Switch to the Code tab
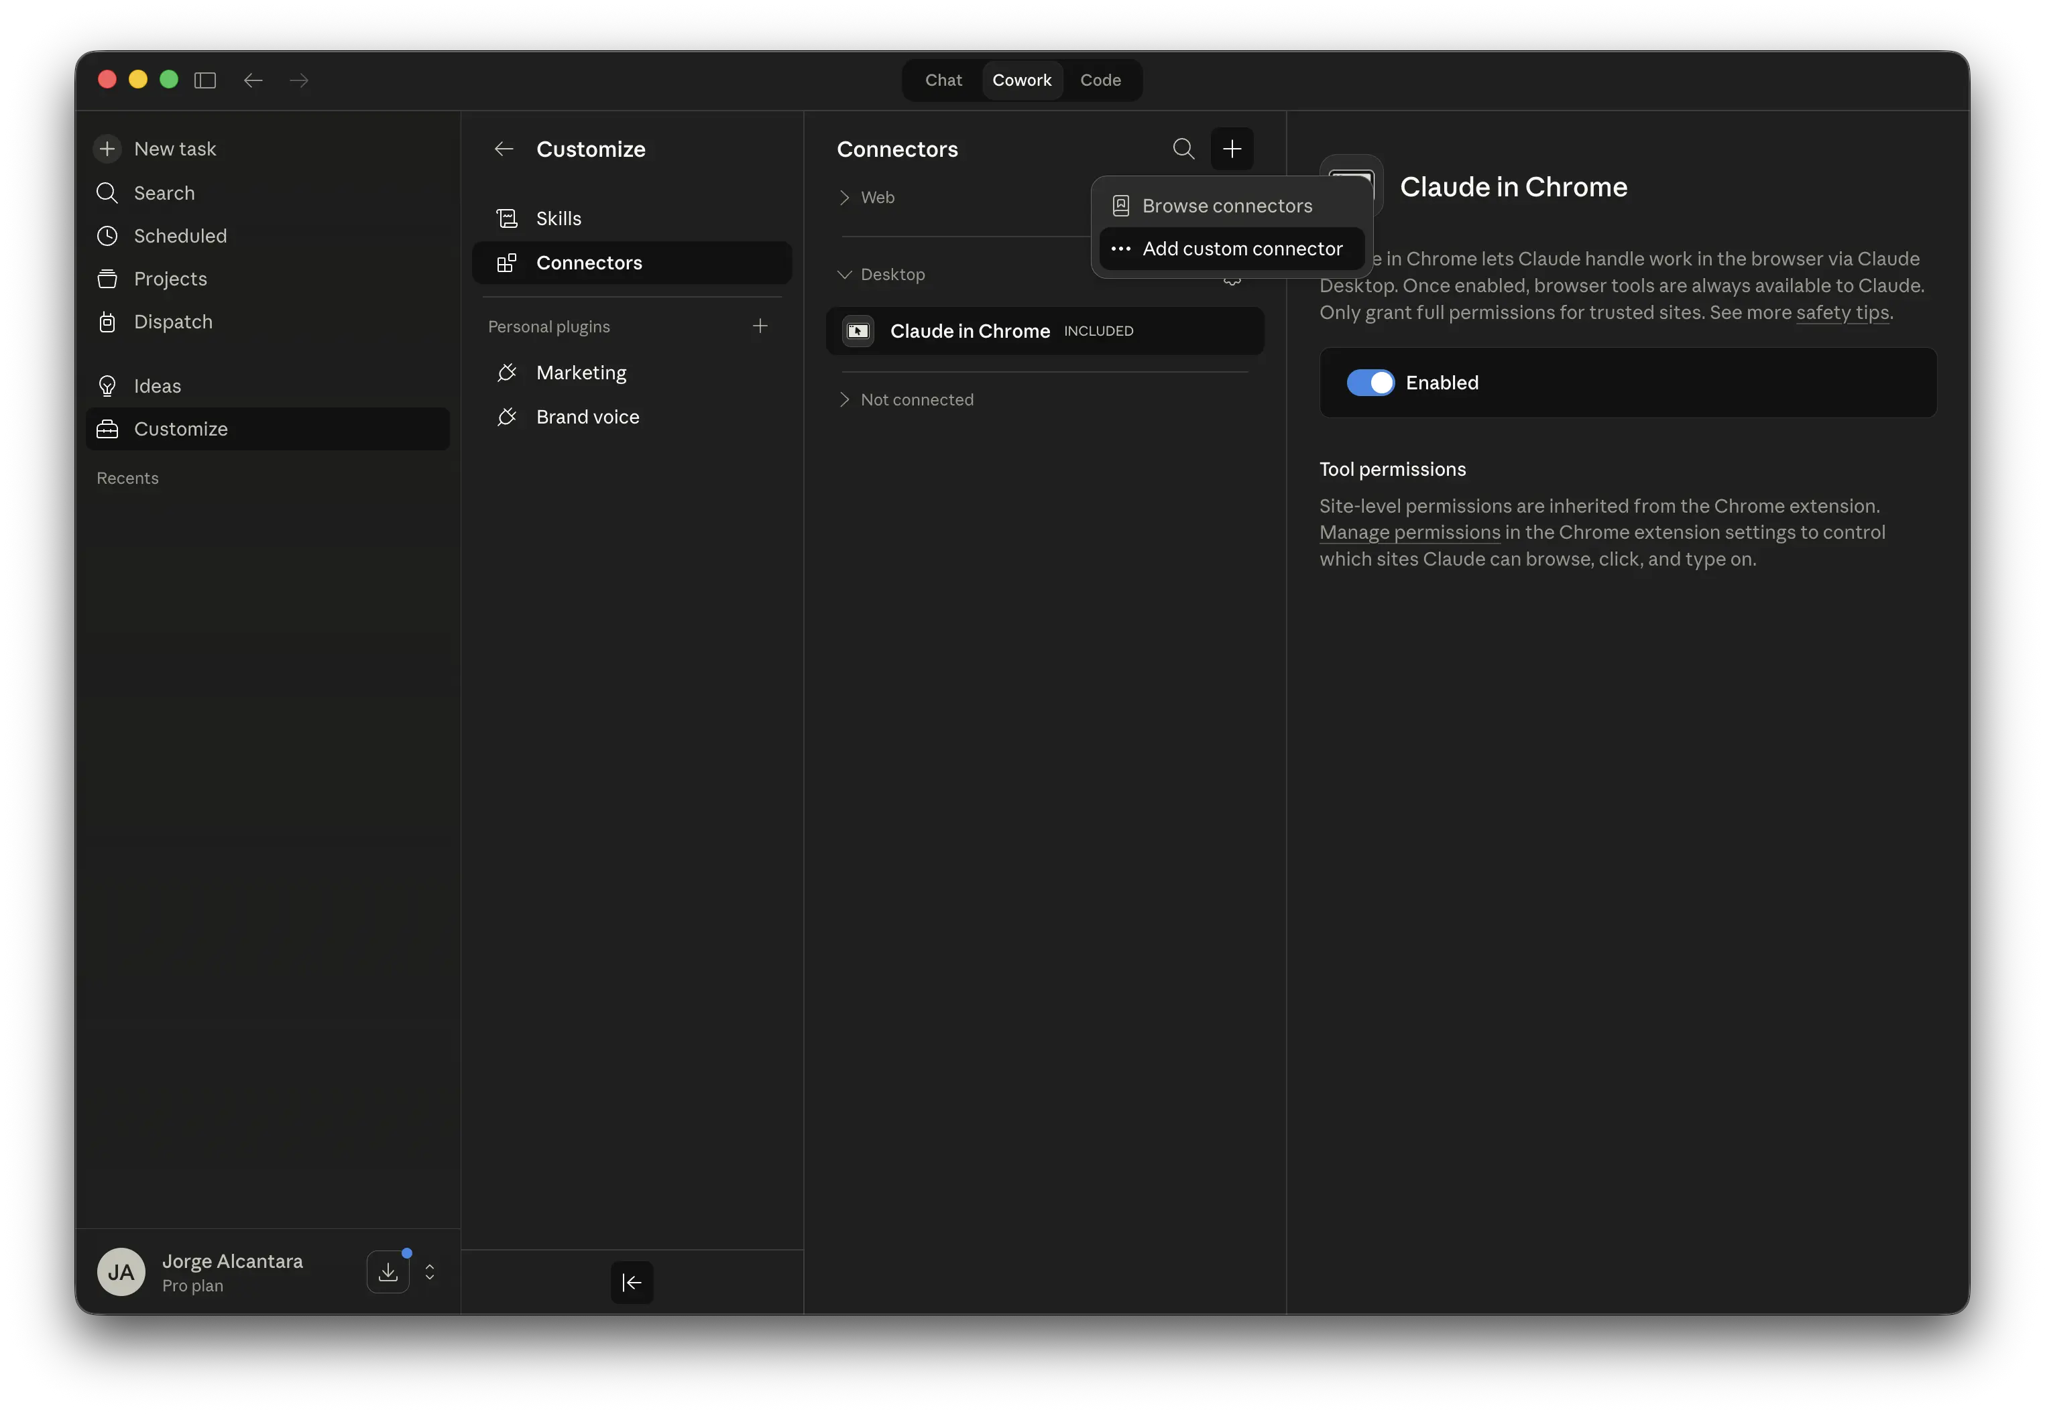Screen dimensions: 2045x1414 click(x=1100, y=80)
